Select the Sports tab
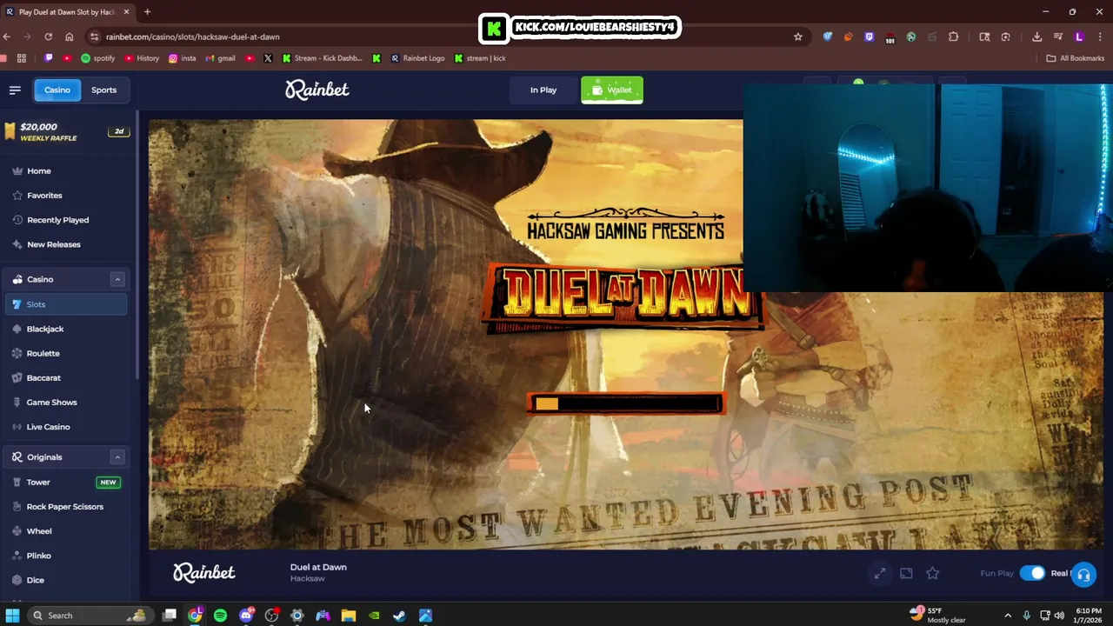Screen dimensions: 1113x626 click(x=103, y=90)
